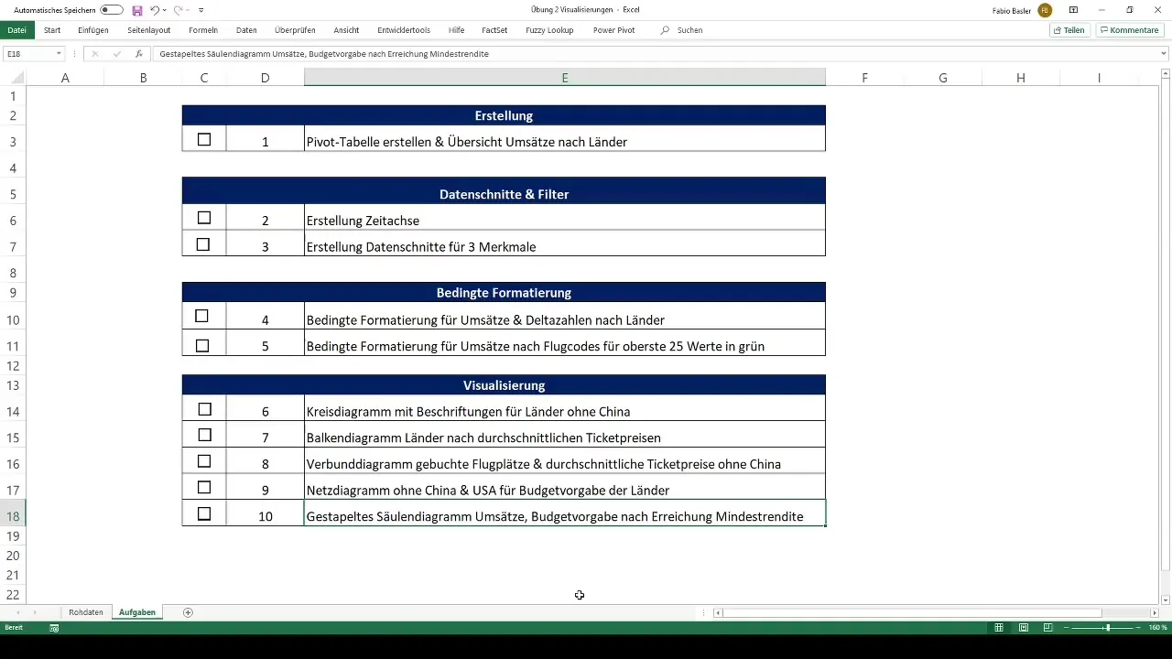Open Customize Quick Access Toolbar dropdown

click(201, 10)
